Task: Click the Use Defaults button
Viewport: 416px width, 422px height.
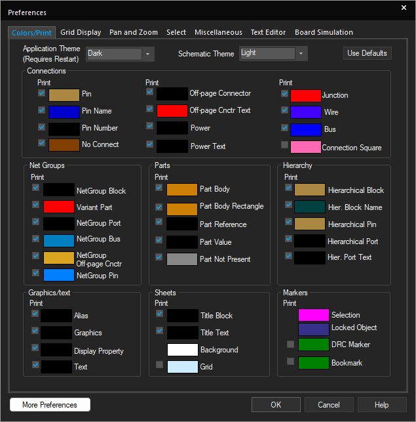Action: [x=367, y=53]
